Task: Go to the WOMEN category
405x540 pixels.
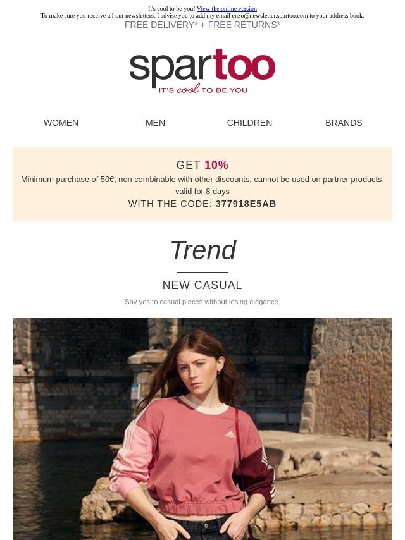Action: (61, 123)
